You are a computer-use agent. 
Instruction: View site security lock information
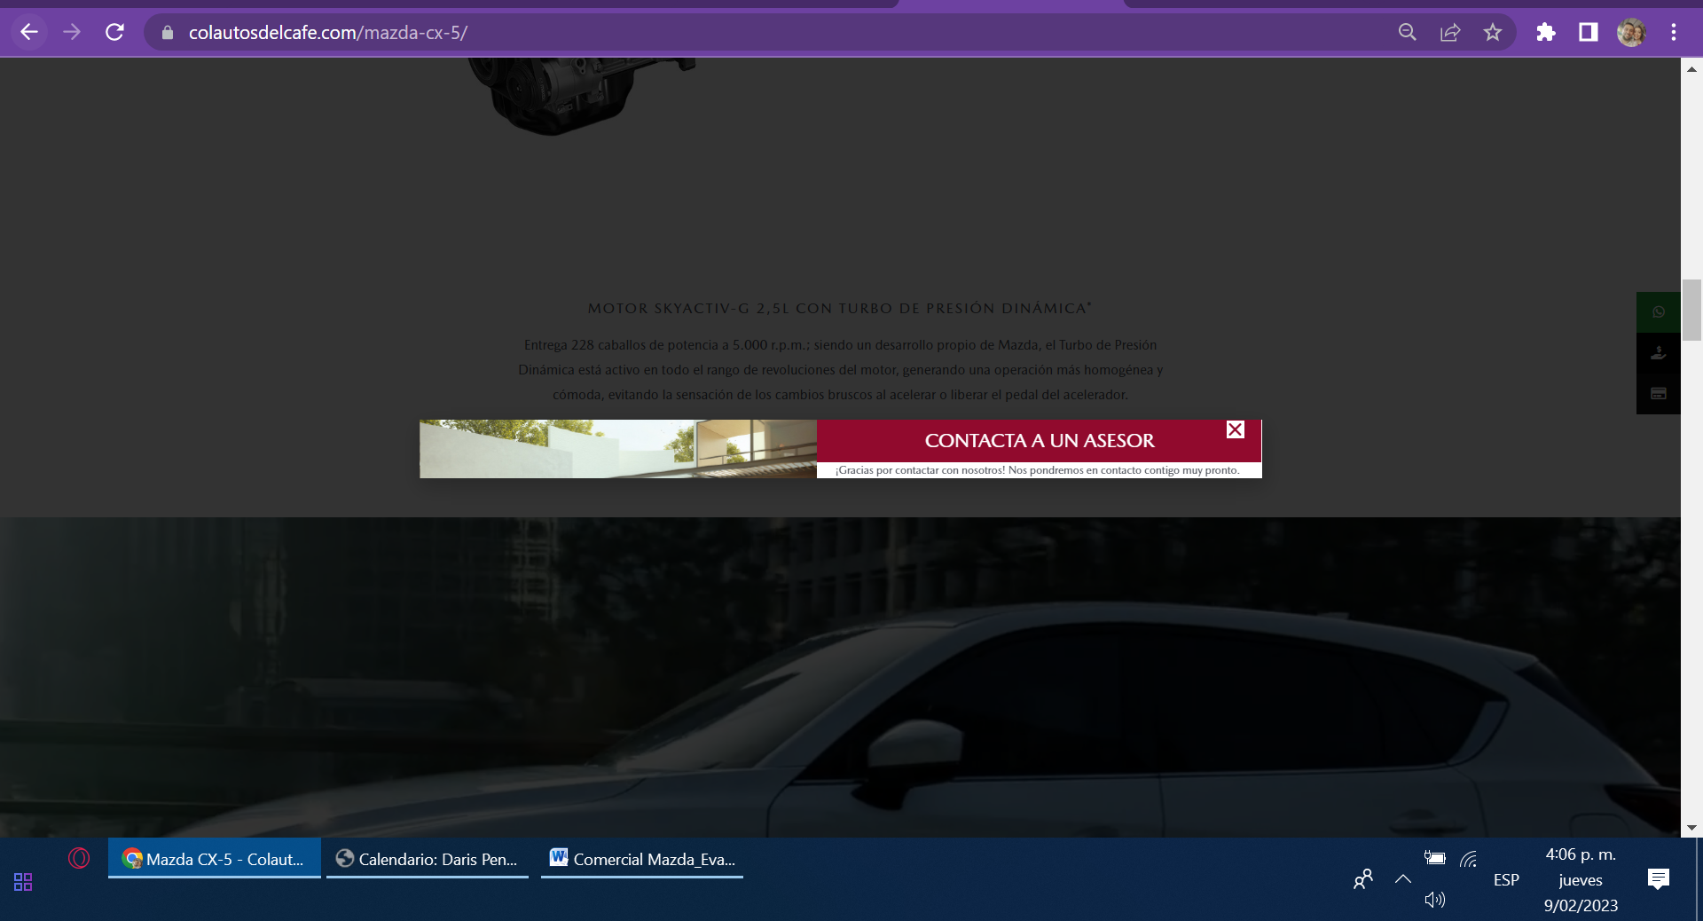168,33
